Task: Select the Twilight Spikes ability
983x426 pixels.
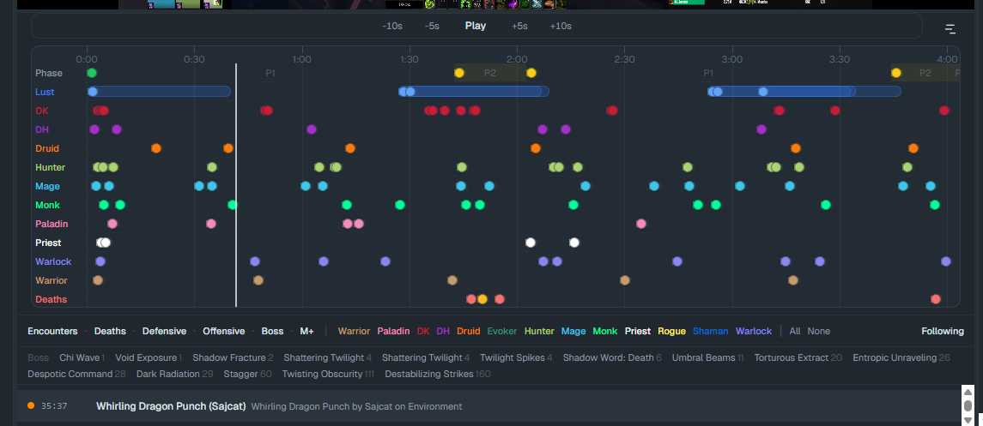Action: point(516,357)
